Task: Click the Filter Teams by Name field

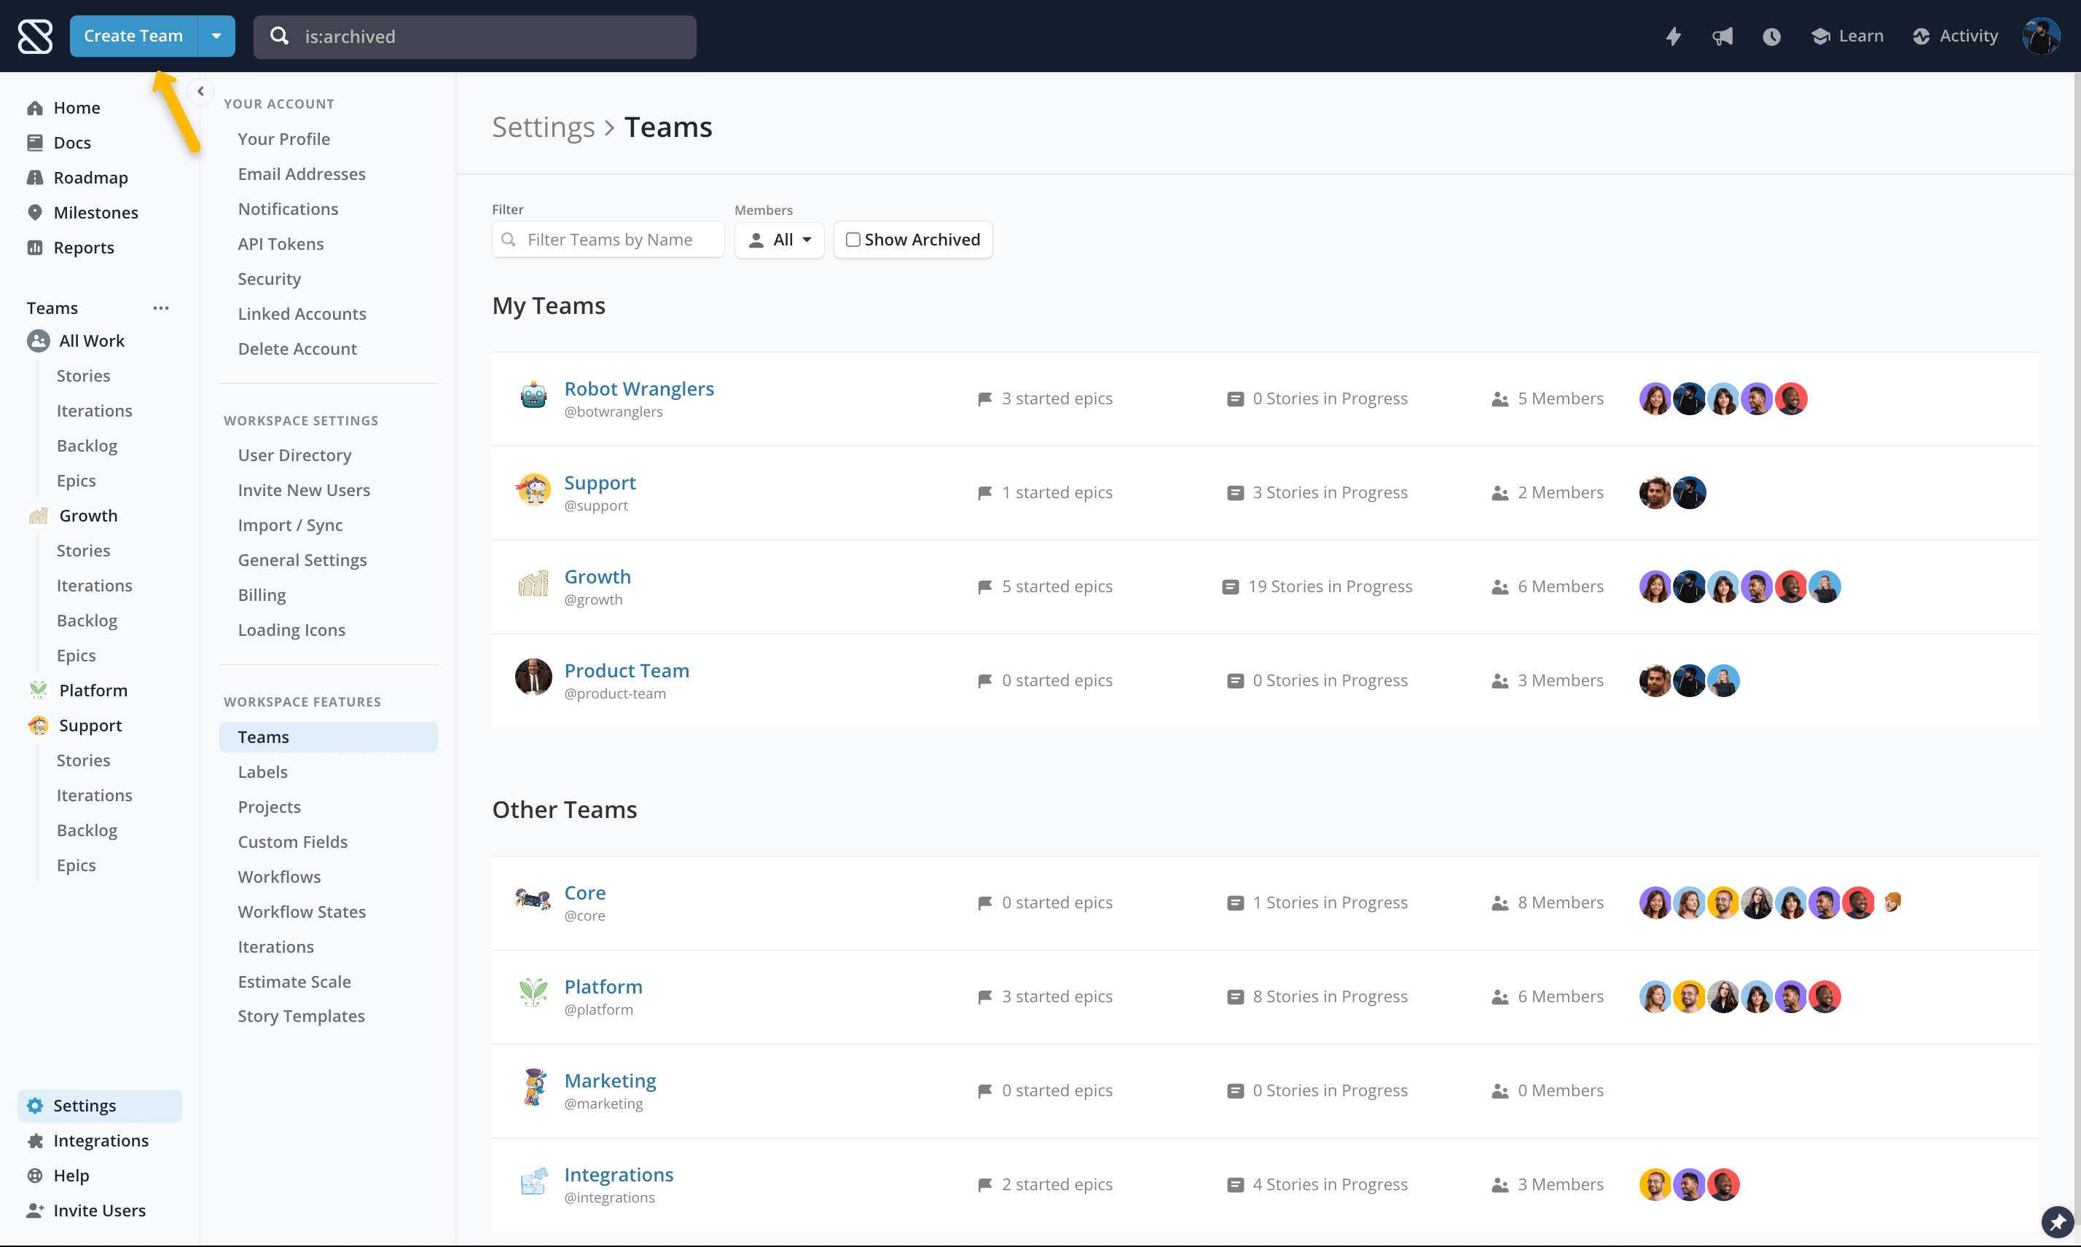Action: tap(608, 240)
